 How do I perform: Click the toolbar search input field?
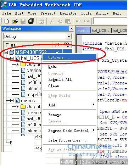(110, 21)
